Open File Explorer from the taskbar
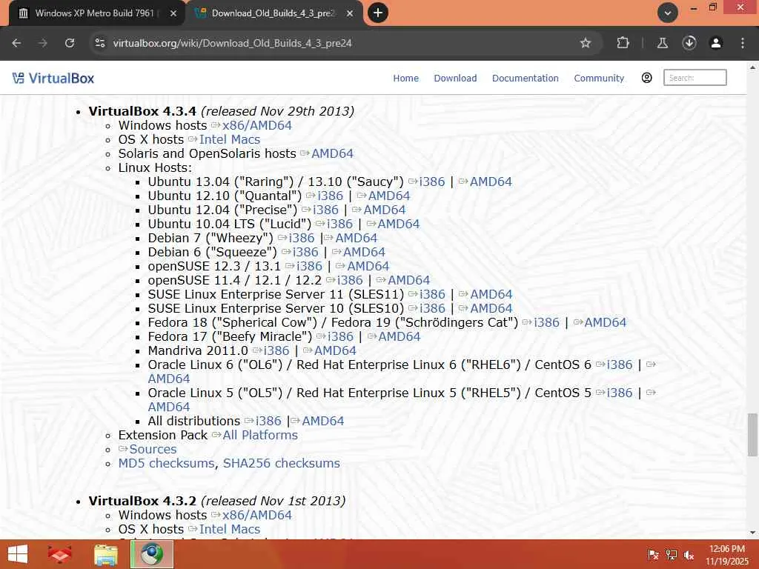The height and width of the screenshot is (569, 759). tap(105, 554)
